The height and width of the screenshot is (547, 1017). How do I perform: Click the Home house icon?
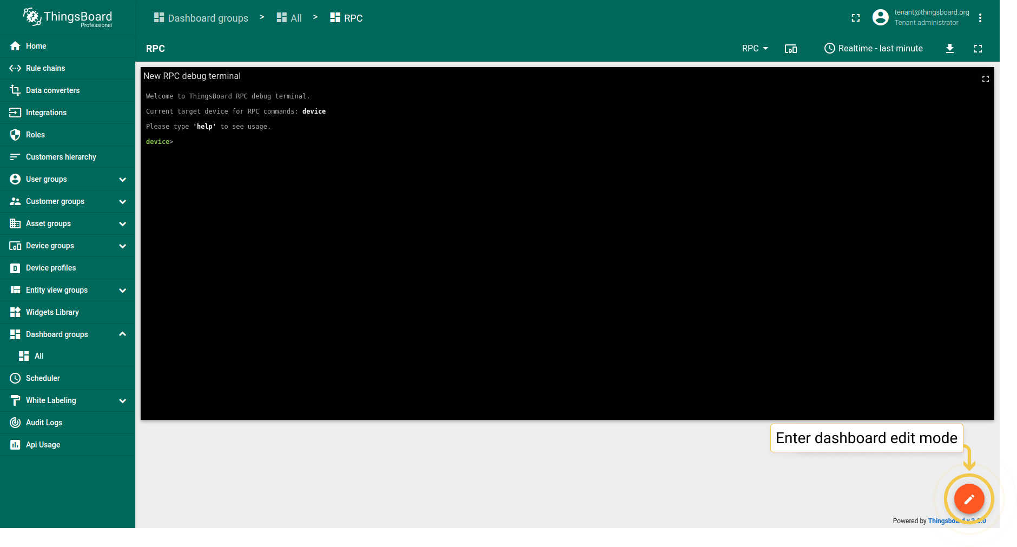[x=15, y=46]
